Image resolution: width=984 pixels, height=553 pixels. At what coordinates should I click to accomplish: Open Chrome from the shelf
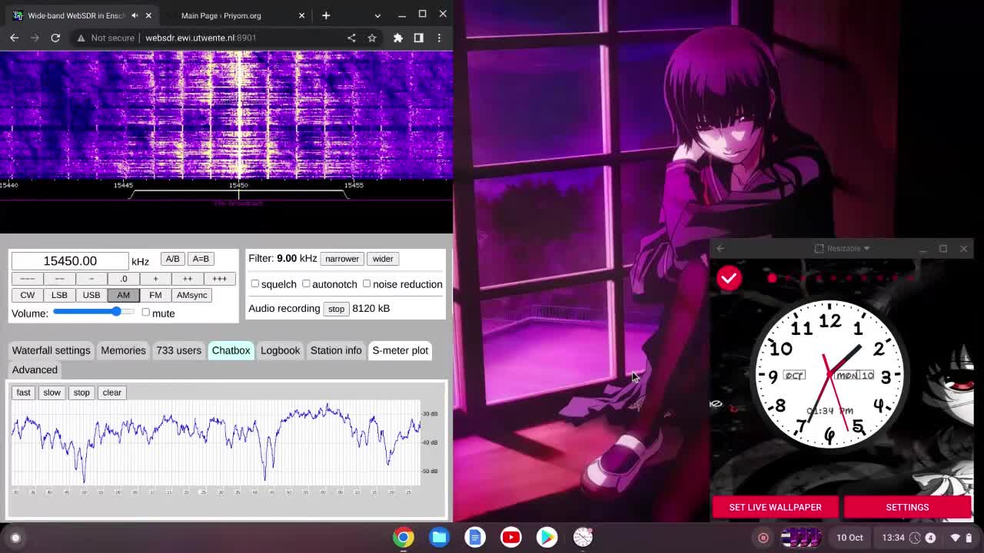[x=404, y=538]
